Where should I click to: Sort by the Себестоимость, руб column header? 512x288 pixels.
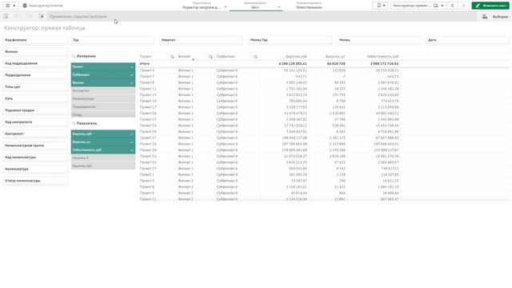[x=382, y=57]
